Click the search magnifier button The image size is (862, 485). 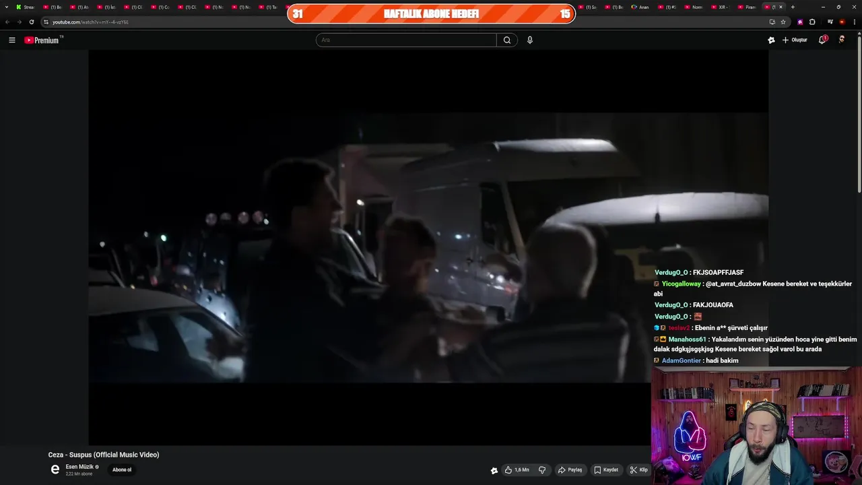pos(507,40)
